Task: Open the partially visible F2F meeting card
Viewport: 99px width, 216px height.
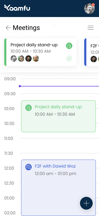Action: pyautogui.click(x=92, y=52)
